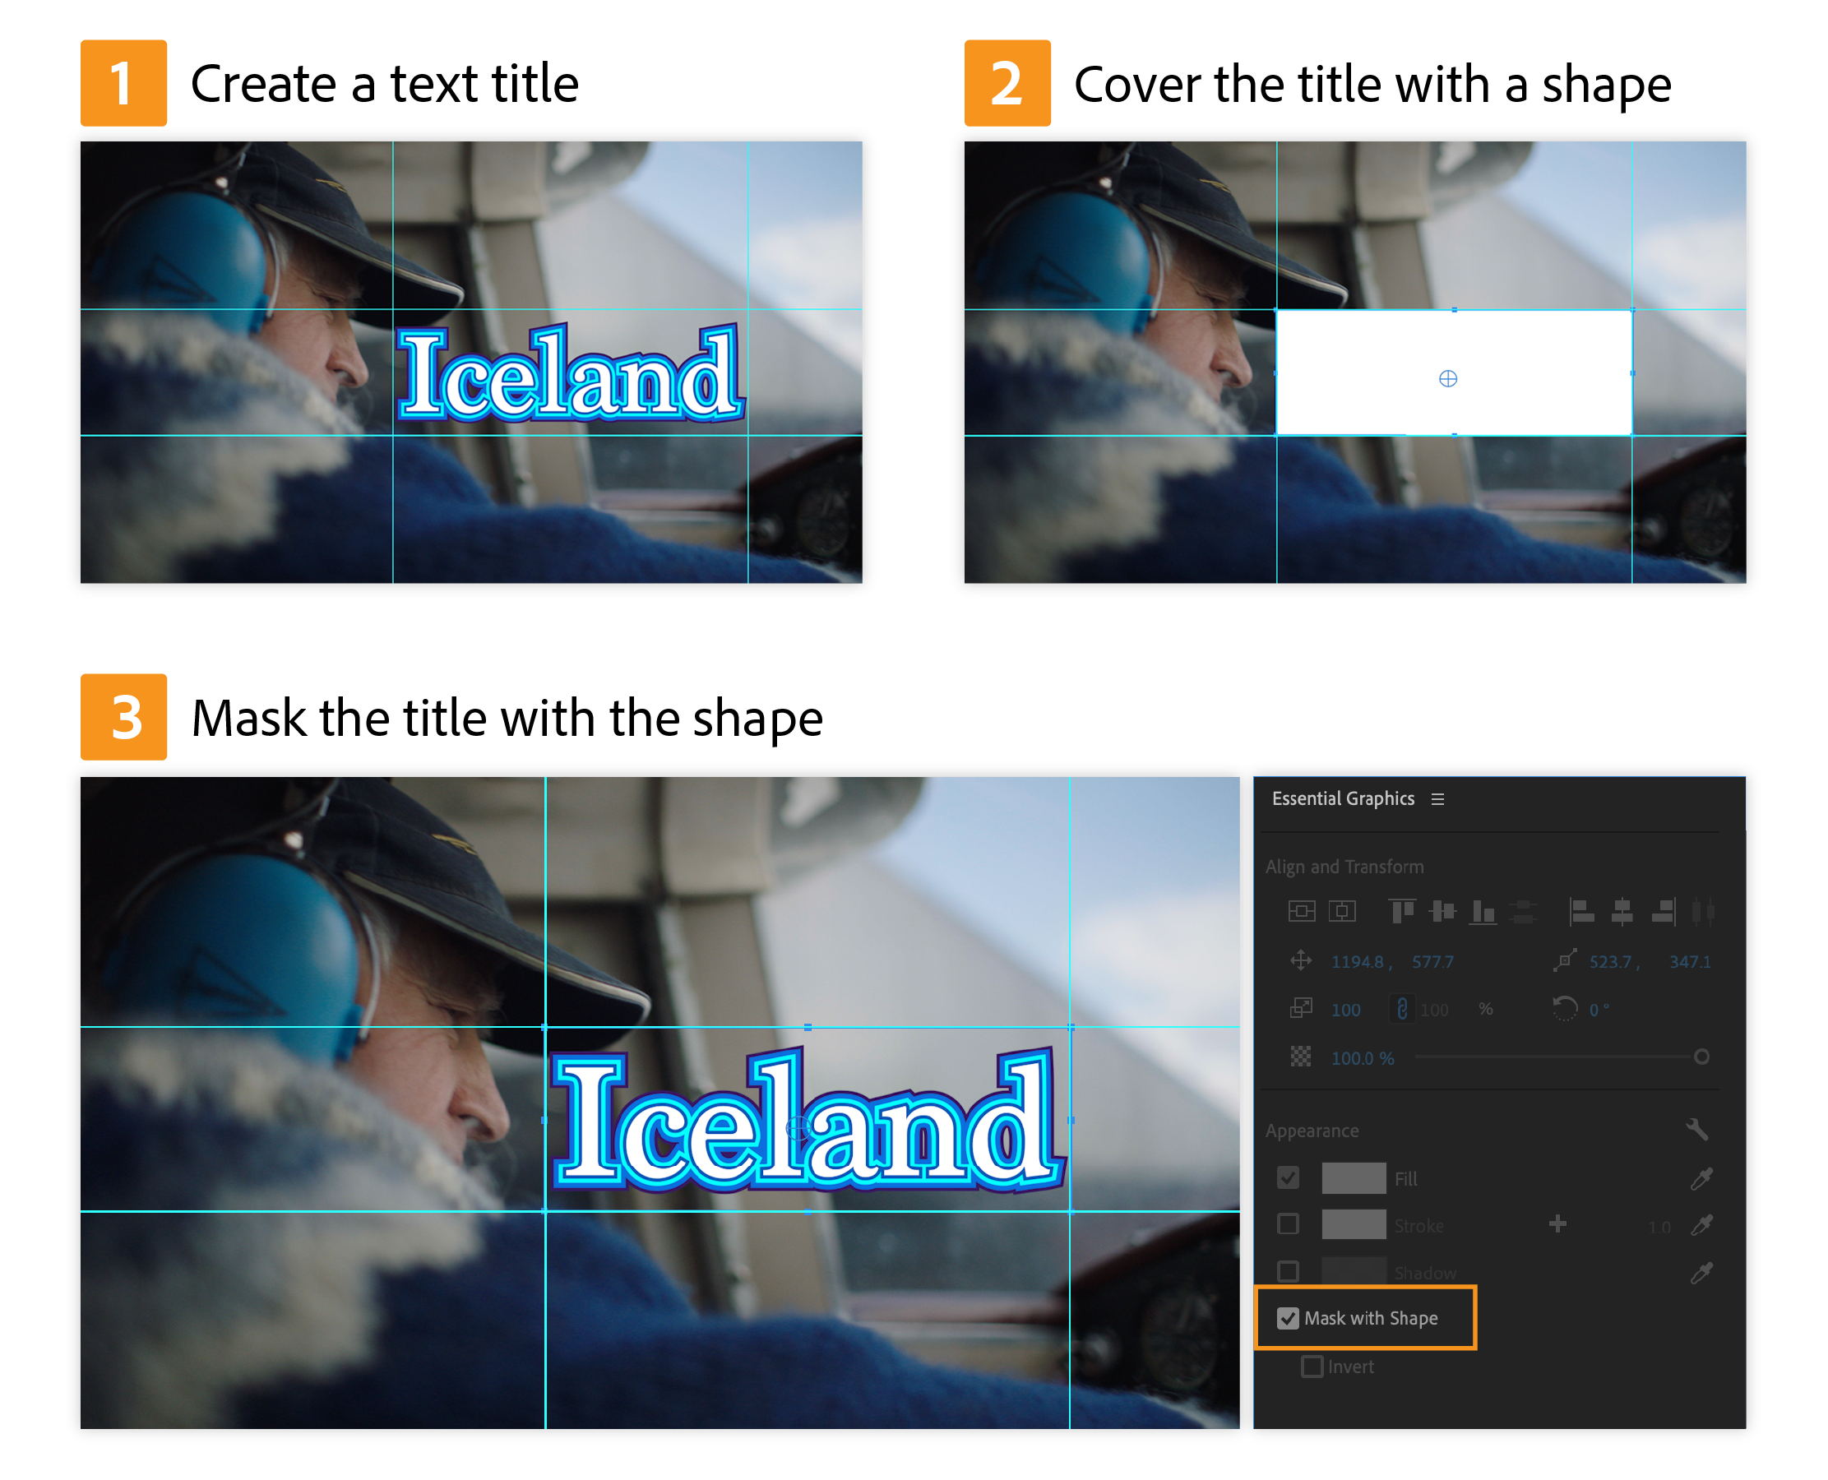Pick a fill color with the eyedropper
1828x1480 pixels.
point(1703,1179)
